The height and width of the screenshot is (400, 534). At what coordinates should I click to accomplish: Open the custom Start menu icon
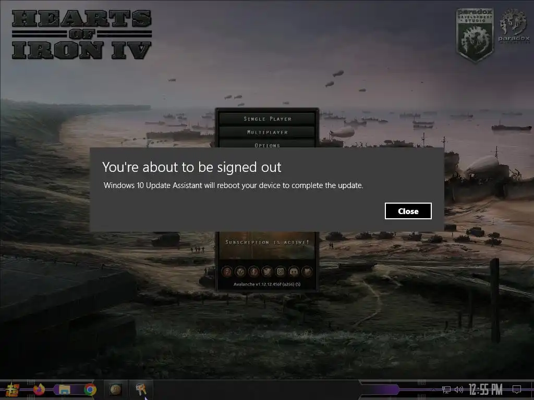coord(13,390)
